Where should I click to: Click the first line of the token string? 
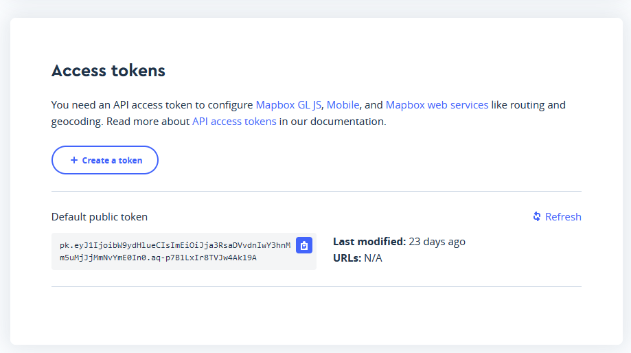pyautogui.click(x=175, y=245)
